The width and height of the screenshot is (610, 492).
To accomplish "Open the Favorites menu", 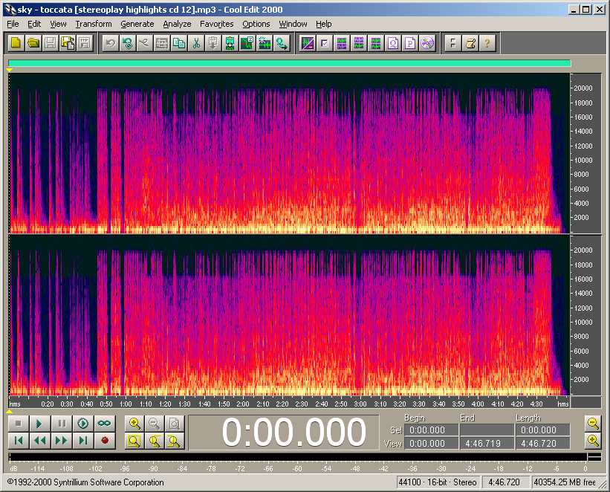I will pyautogui.click(x=216, y=24).
